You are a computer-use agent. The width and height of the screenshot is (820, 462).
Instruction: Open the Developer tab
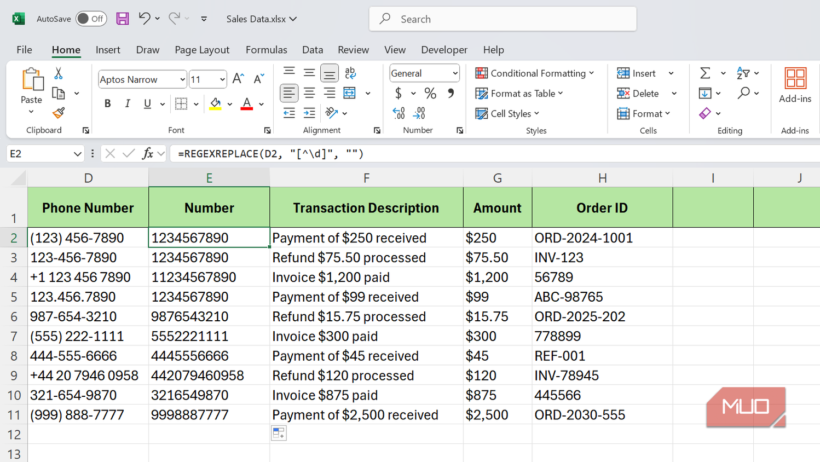click(444, 50)
